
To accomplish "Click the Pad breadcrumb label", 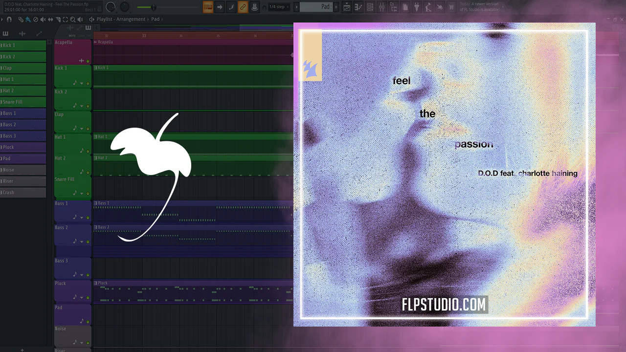I will pyautogui.click(x=156, y=20).
